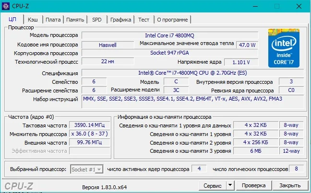Click the empty Эффективная частота field
The image size is (311, 193).
coord(89,151)
